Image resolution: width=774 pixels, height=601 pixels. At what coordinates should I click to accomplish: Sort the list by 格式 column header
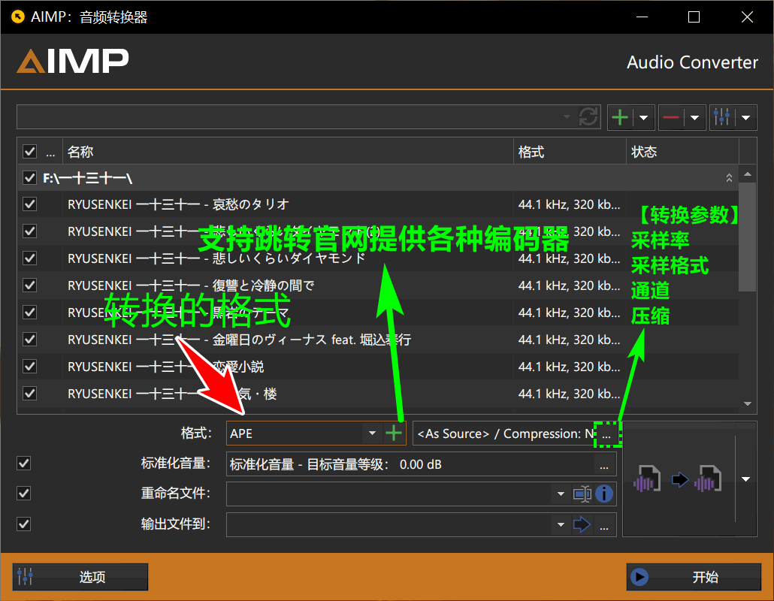[x=570, y=152]
